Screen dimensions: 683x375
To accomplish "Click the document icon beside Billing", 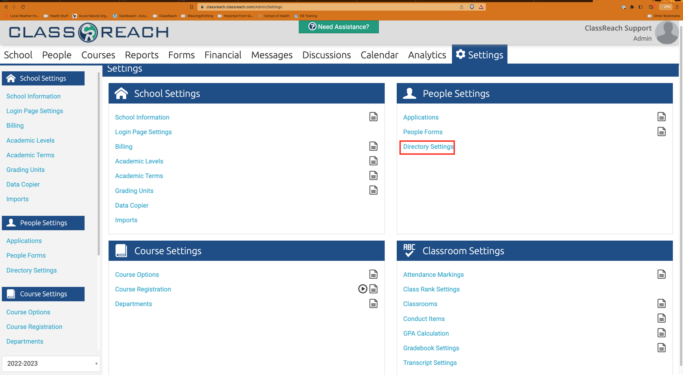I will point(373,146).
